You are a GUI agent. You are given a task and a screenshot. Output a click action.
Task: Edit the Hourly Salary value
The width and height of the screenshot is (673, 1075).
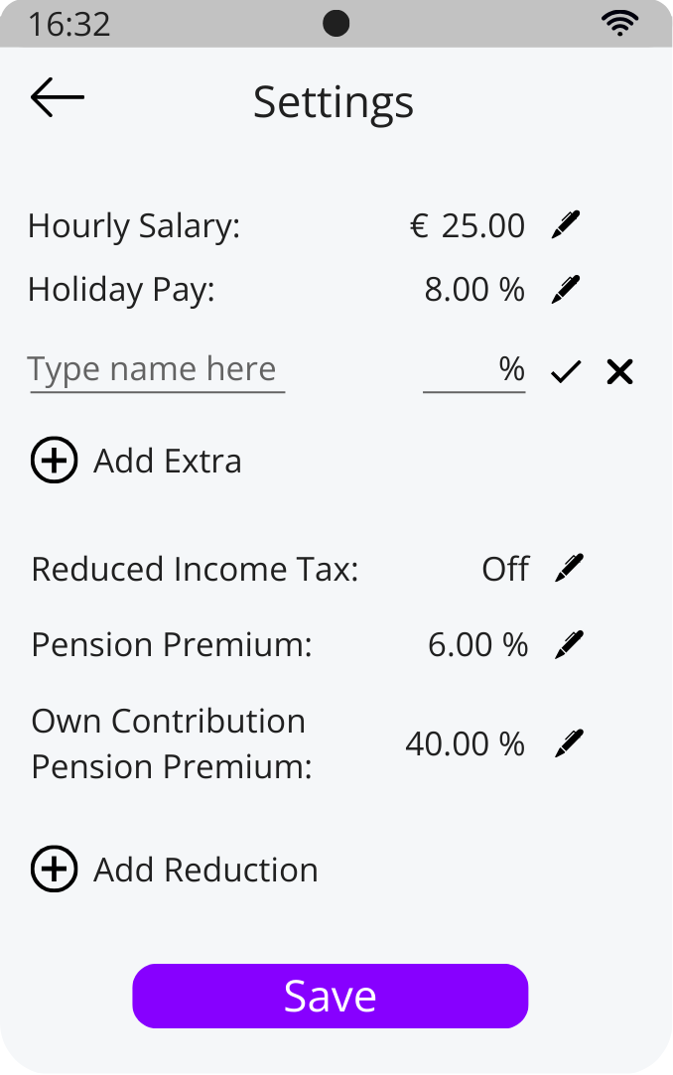click(x=565, y=225)
